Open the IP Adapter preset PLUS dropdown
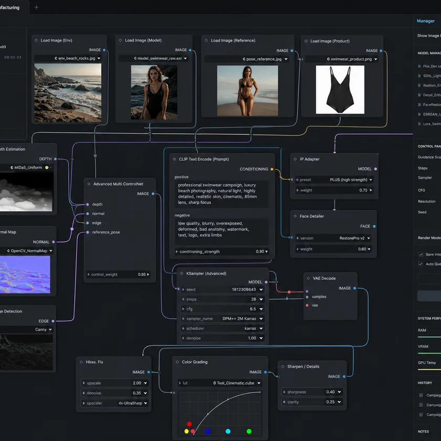 click(334, 180)
